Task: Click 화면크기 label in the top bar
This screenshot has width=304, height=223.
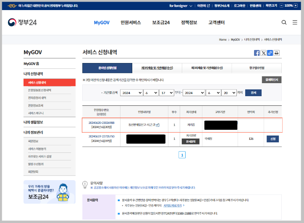Action: click(271, 5)
